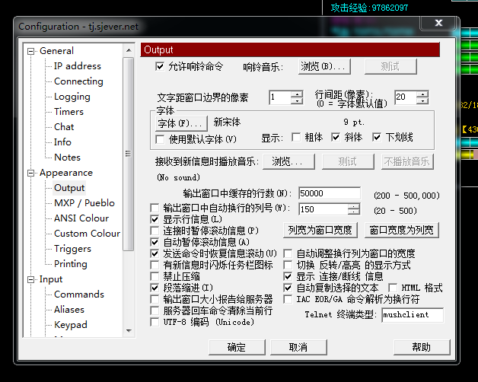Collapse the Input tree node
478x382 pixels.
(x=30, y=279)
